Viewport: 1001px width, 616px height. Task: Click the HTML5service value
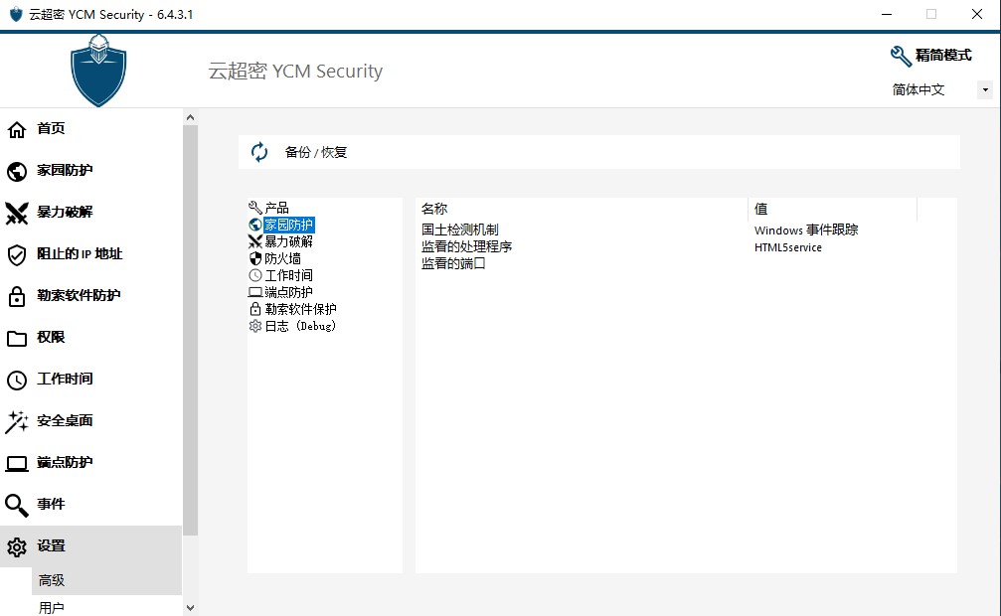tap(787, 247)
